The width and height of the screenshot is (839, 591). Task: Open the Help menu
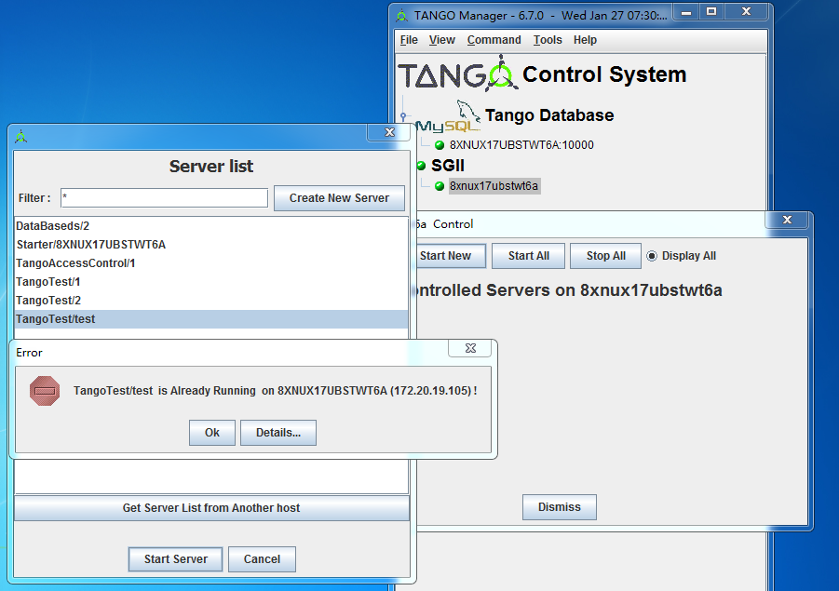585,40
